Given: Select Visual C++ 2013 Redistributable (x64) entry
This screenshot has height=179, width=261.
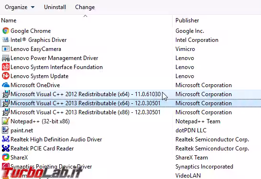Looking at the screenshot, I should pos(86,103).
